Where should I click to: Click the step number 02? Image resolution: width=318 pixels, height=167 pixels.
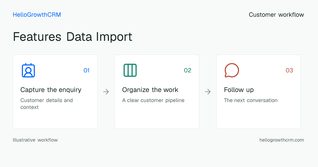188,70
